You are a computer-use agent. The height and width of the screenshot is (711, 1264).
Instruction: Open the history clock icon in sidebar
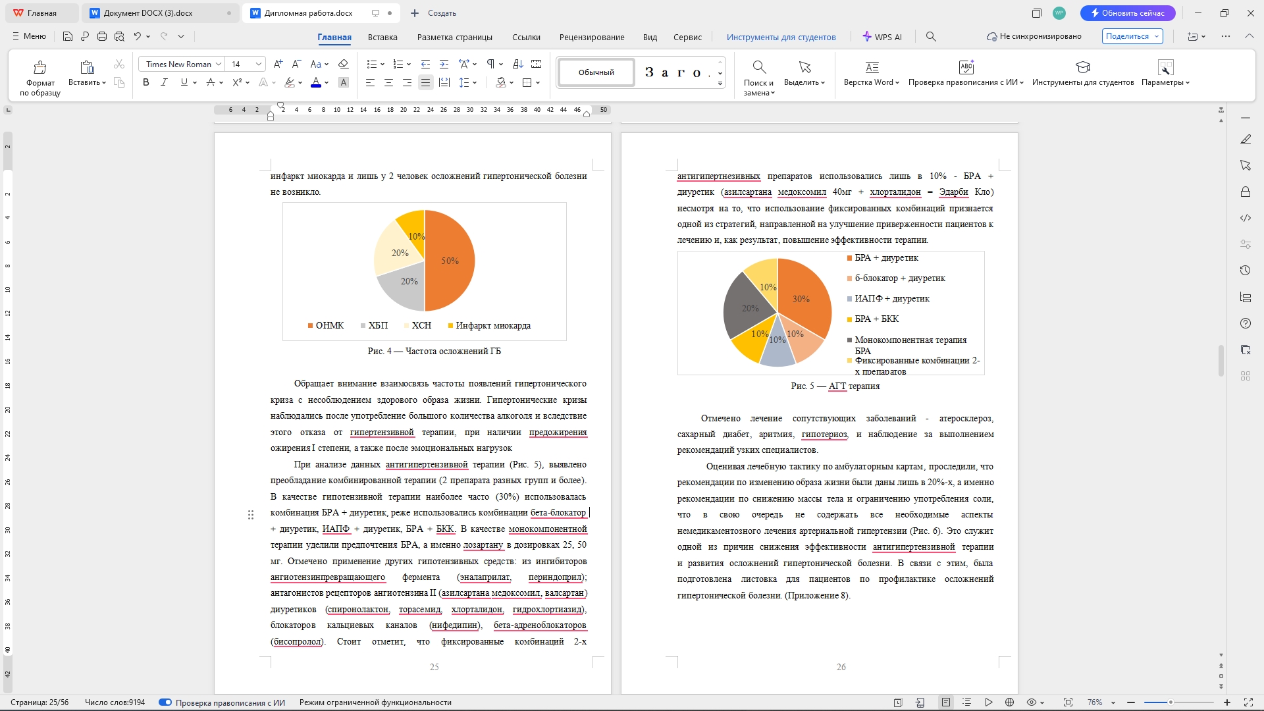click(1245, 271)
